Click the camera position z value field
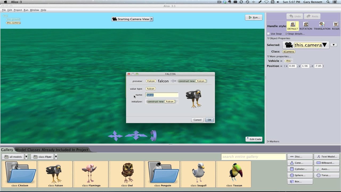This screenshot has width=341, height=192. pos(318,66)
